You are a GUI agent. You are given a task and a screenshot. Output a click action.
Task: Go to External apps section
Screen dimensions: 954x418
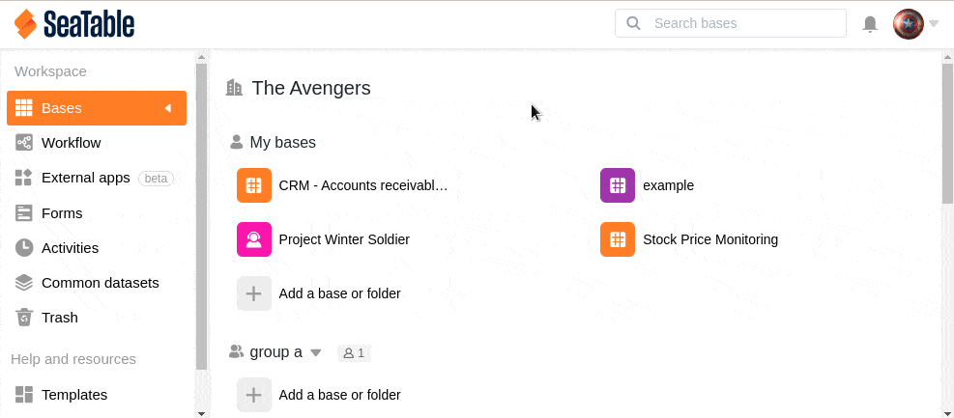tap(85, 178)
